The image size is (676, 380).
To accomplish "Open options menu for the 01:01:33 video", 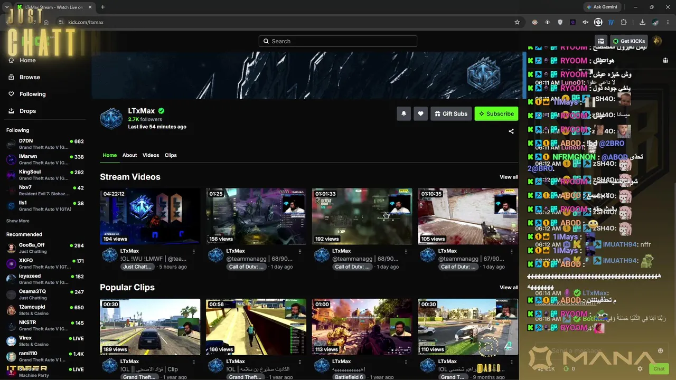I will click(x=406, y=251).
